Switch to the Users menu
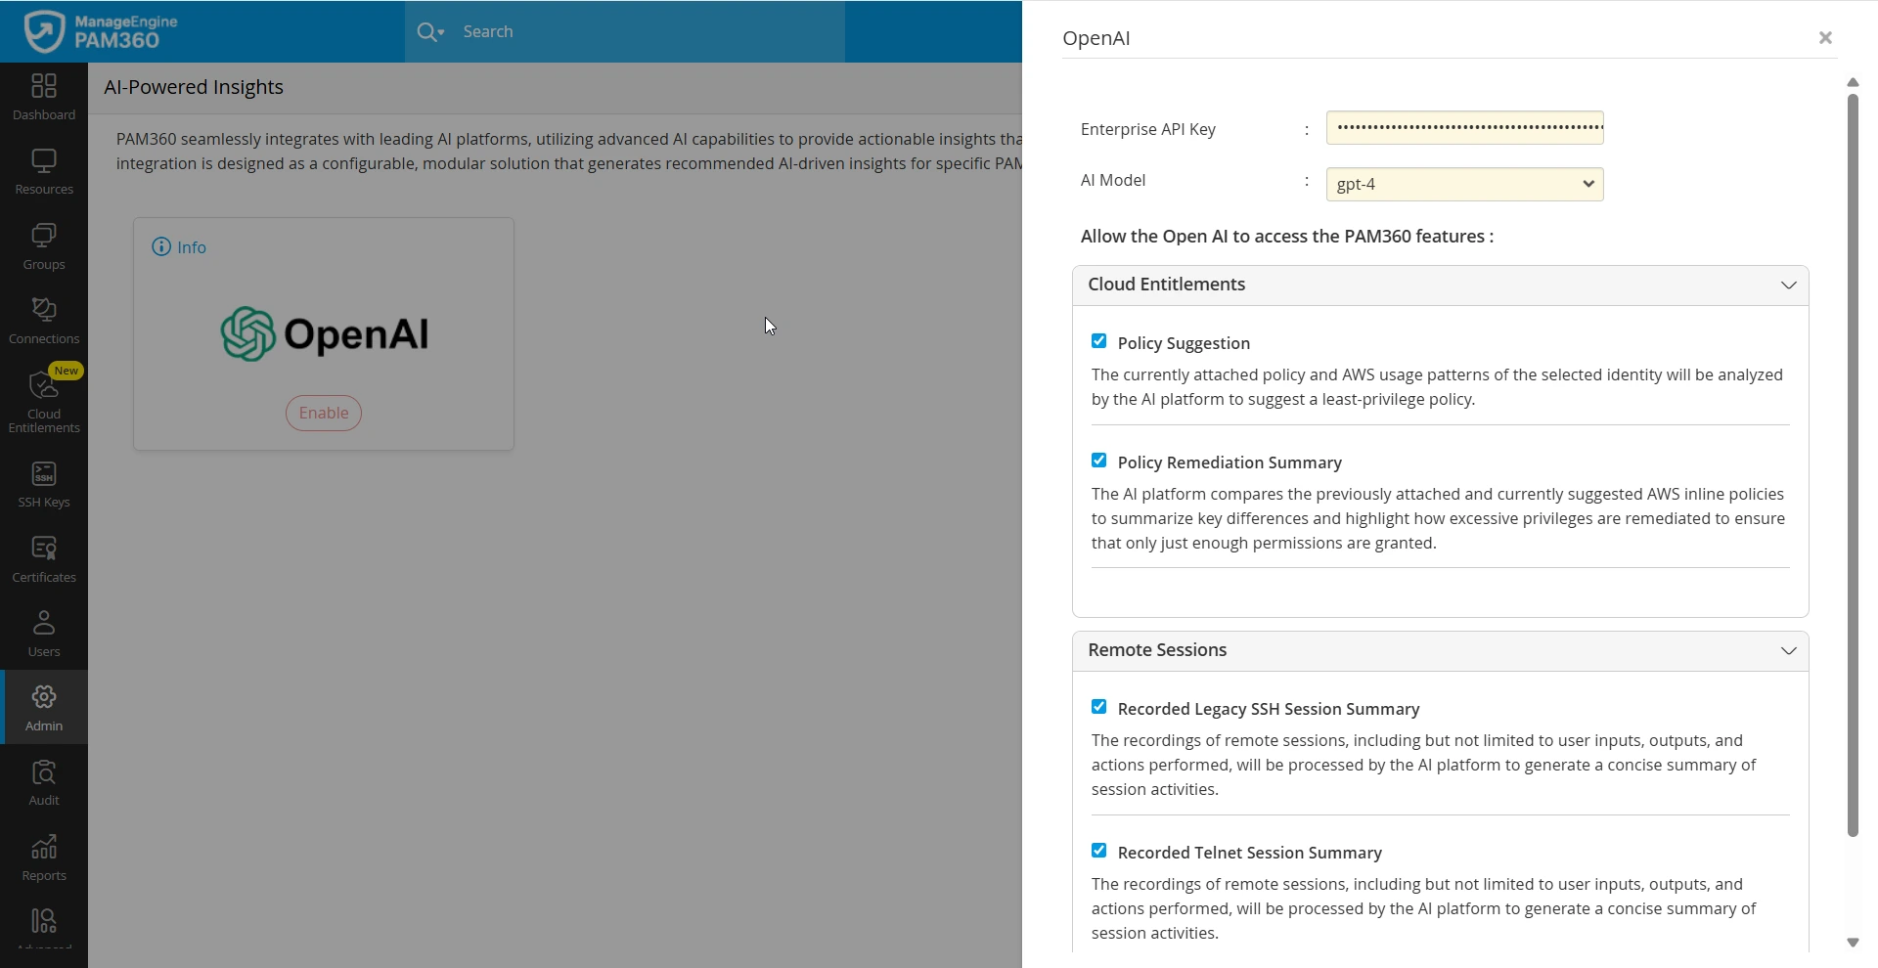1878x968 pixels. pyautogui.click(x=44, y=634)
